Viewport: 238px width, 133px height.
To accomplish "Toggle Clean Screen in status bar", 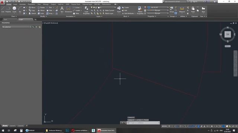I will 233,126.
